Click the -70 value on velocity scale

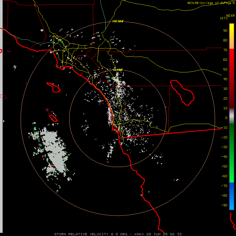click(x=224, y=186)
